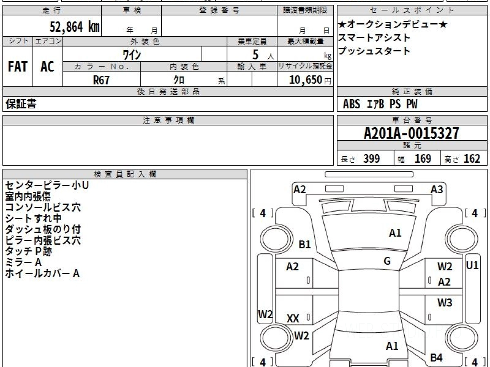The height and width of the screenshot is (367, 490).
Task: Click the リサイクル預託金 header
Action: tap(305, 66)
